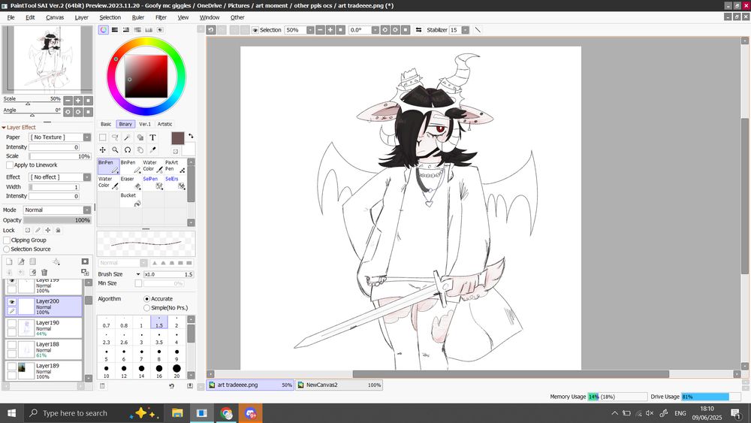The height and width of the screenshot is (423, 751).
Task: Open the Canvas menu
Action: 55,17
